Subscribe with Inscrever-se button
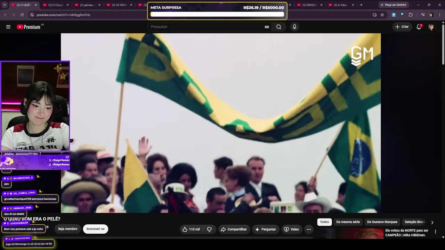The width and height of the screenshot is (445, 250). pyautogui.click(x=96, y=229)
